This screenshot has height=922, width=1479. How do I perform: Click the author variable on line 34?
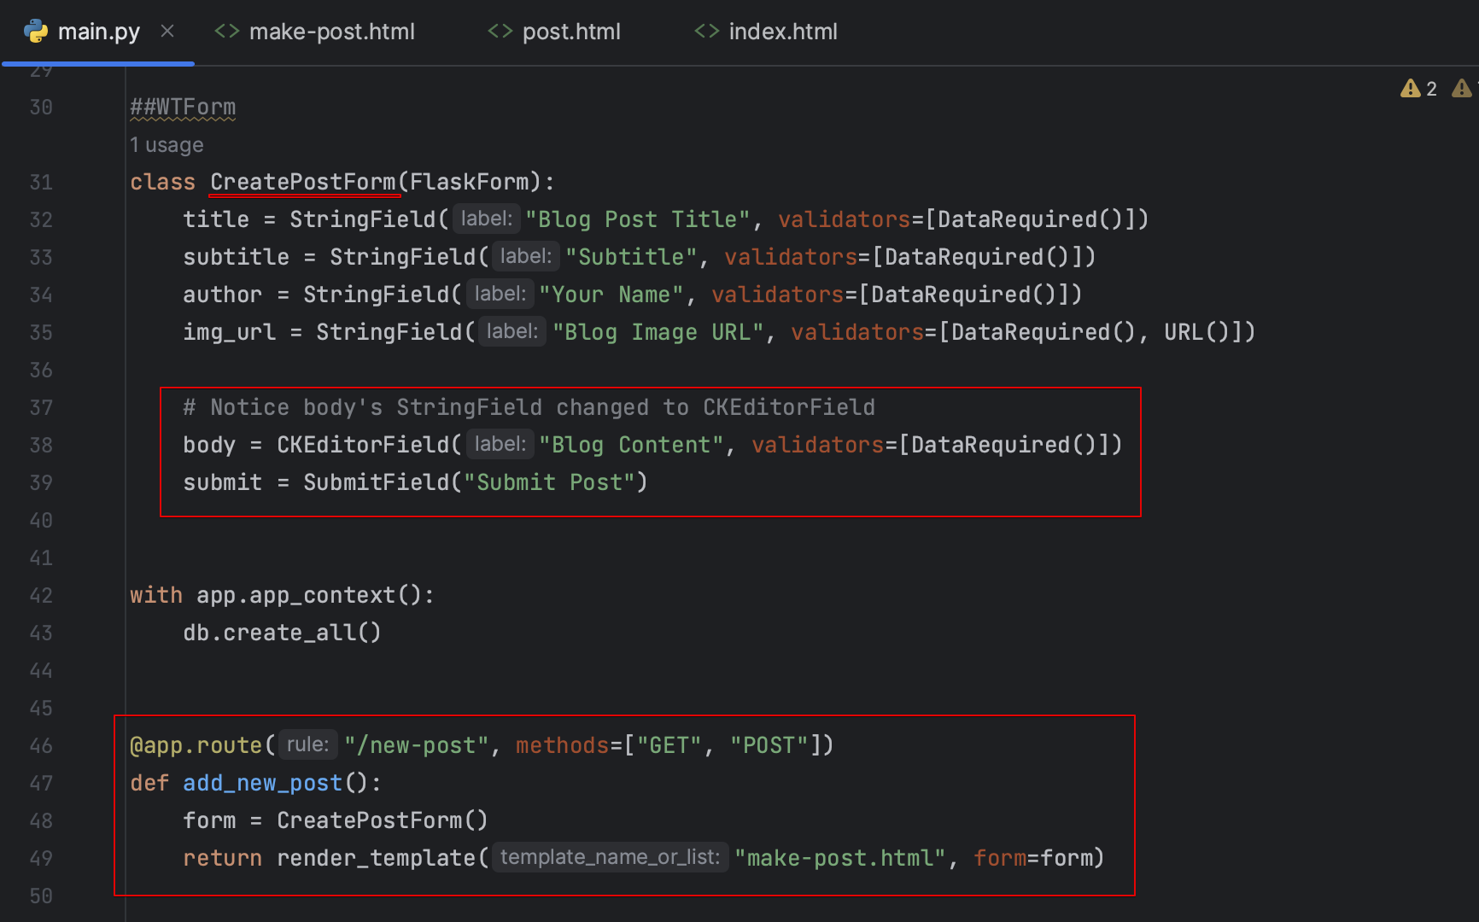tap(223, 295)
